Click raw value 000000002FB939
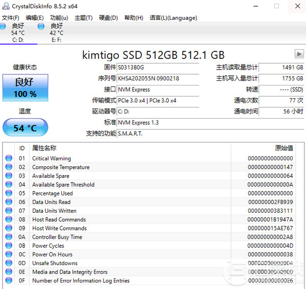The image size is (306, 289). tap(270, 202)
